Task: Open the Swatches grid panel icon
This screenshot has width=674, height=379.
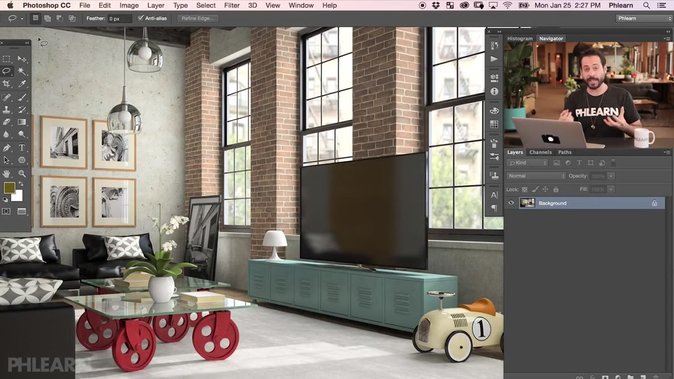Action: point(494,124)
